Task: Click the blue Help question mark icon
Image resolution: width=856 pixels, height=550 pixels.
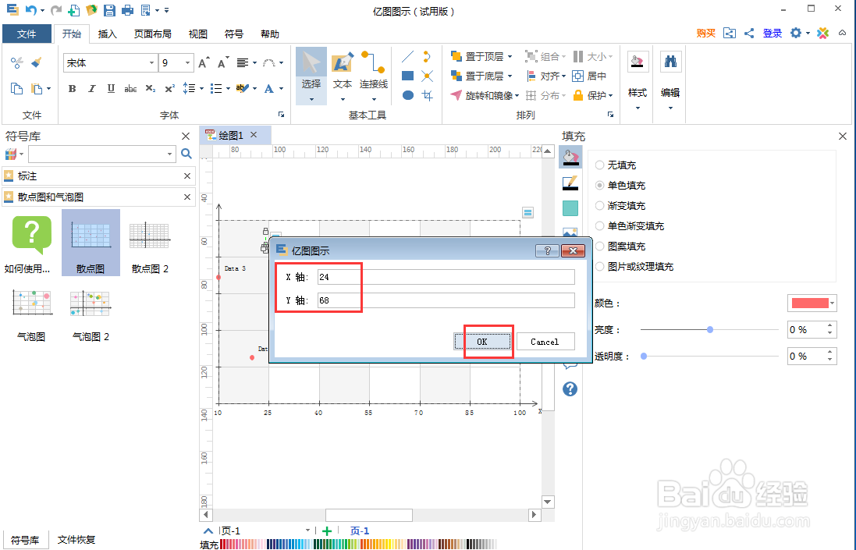Action: [x=570, y=389]
